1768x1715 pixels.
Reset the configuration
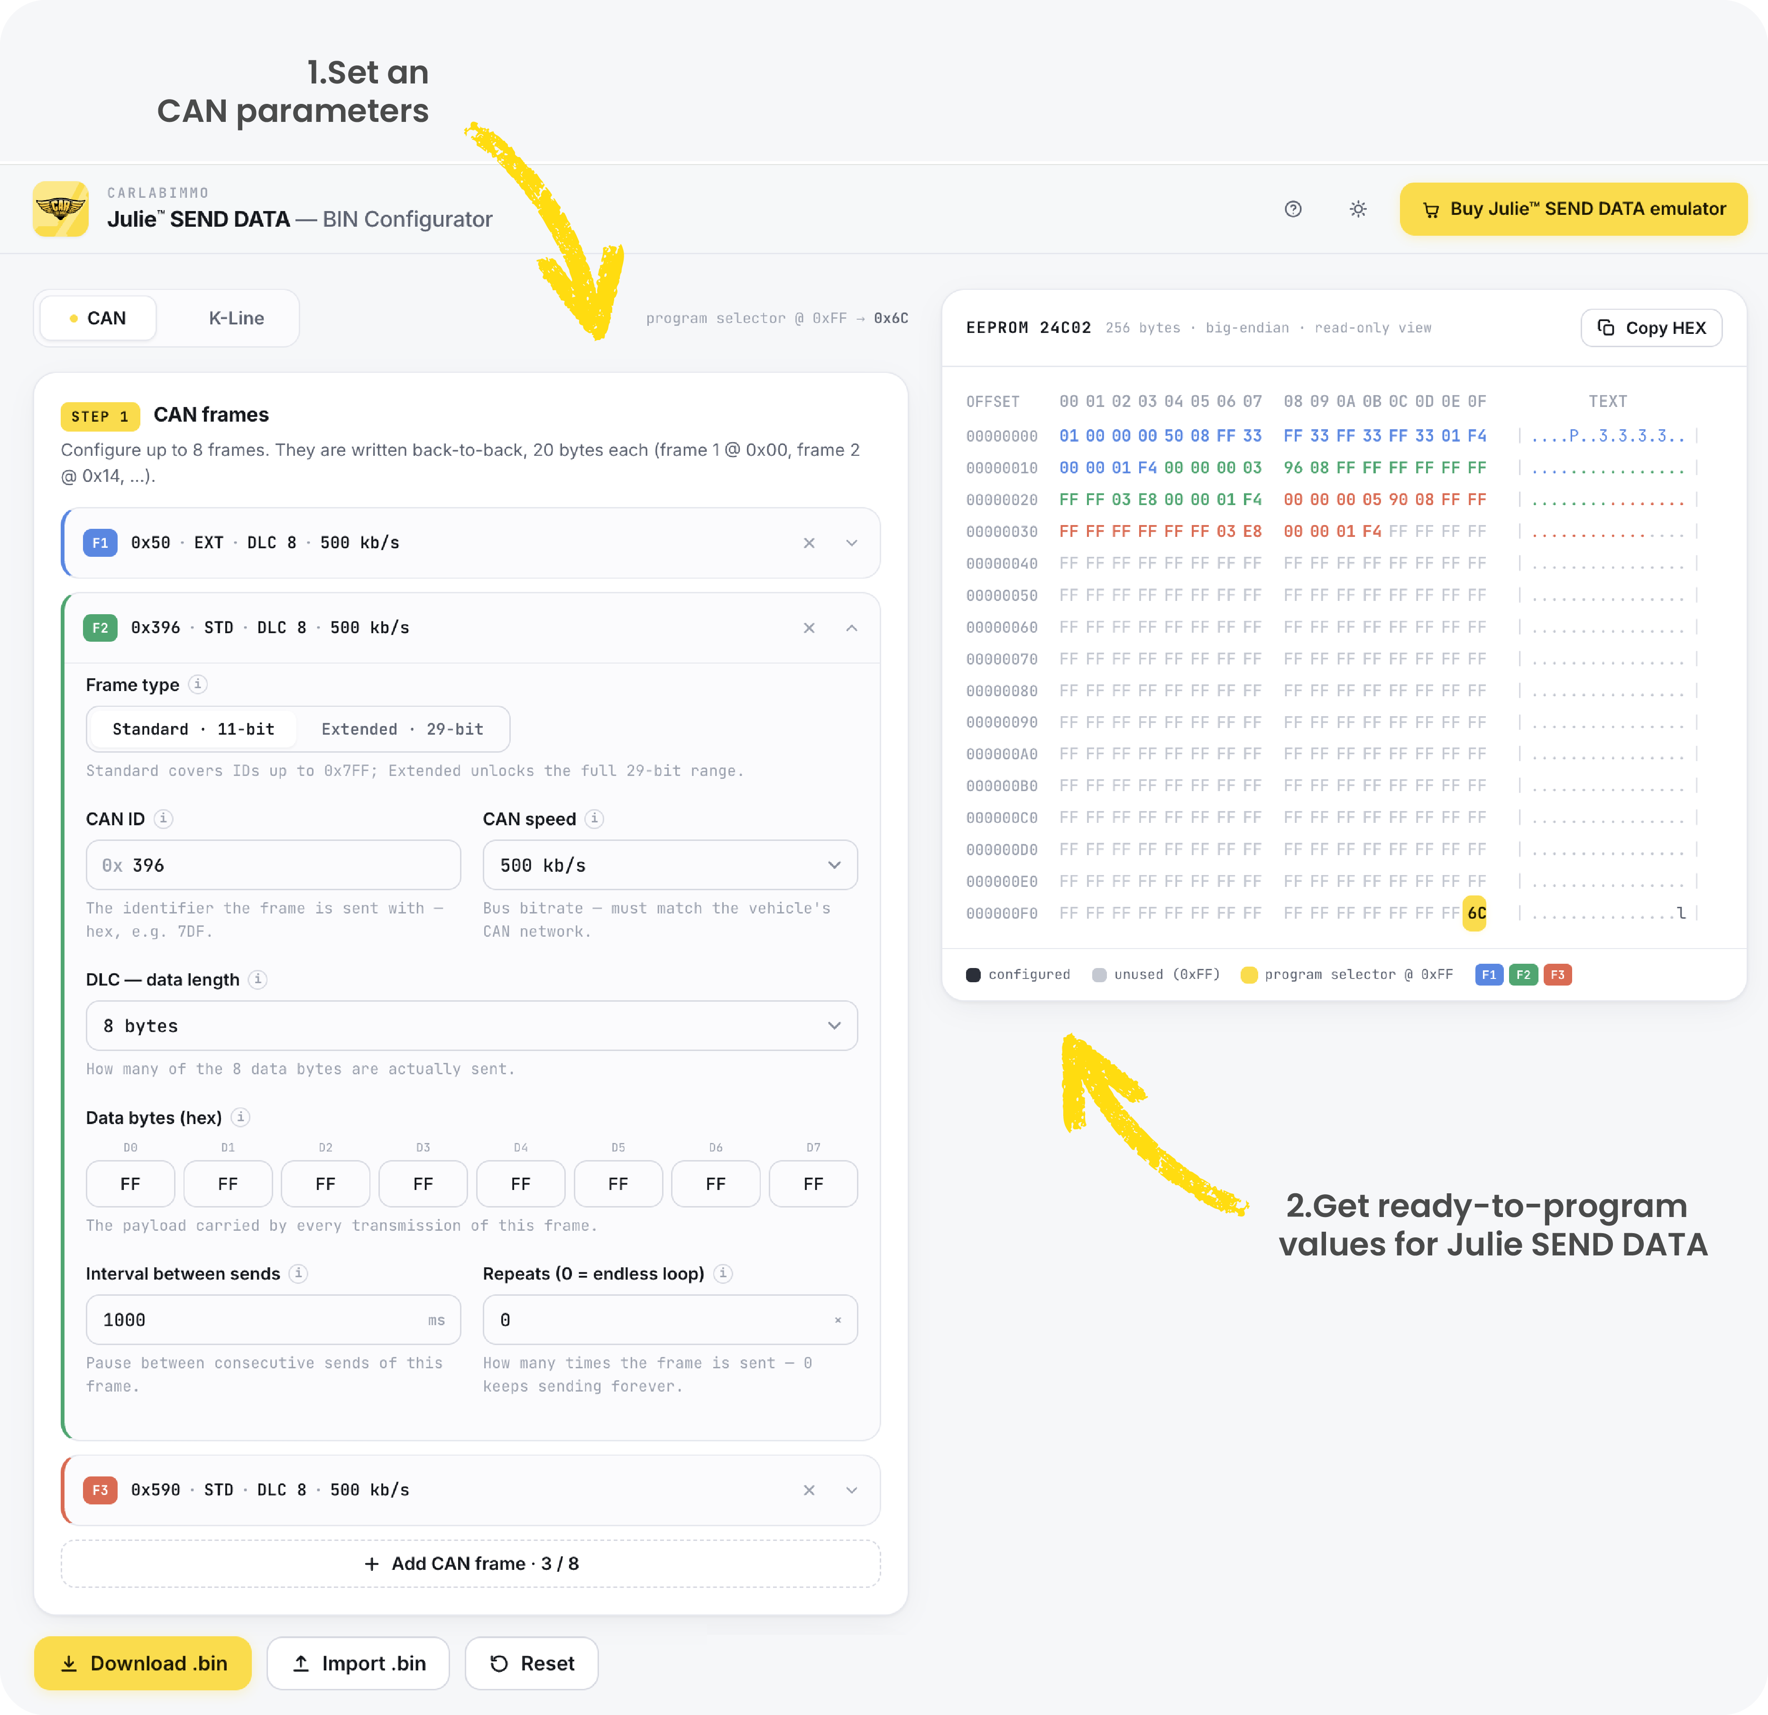(x=531, y=1664)
